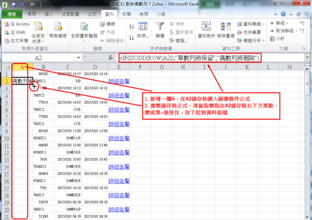Click the From Text file icon
Image resolution: width=312 pixels, height=220 pixels.
tap(7, 41)
